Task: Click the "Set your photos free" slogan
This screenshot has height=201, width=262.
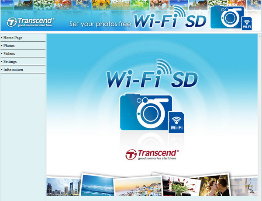Action: [100, 23]
